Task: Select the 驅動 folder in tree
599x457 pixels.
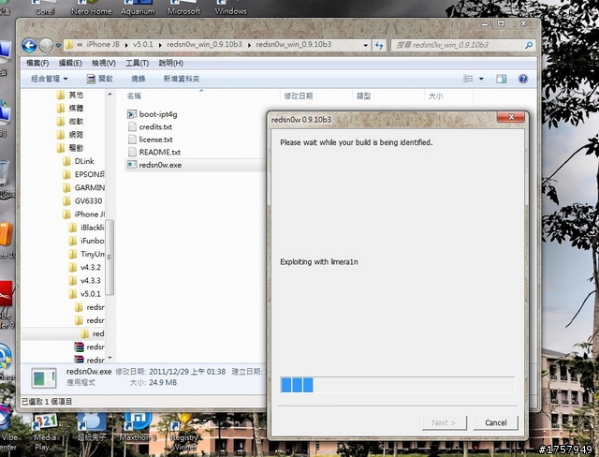Action: click(x=69, y=148)
